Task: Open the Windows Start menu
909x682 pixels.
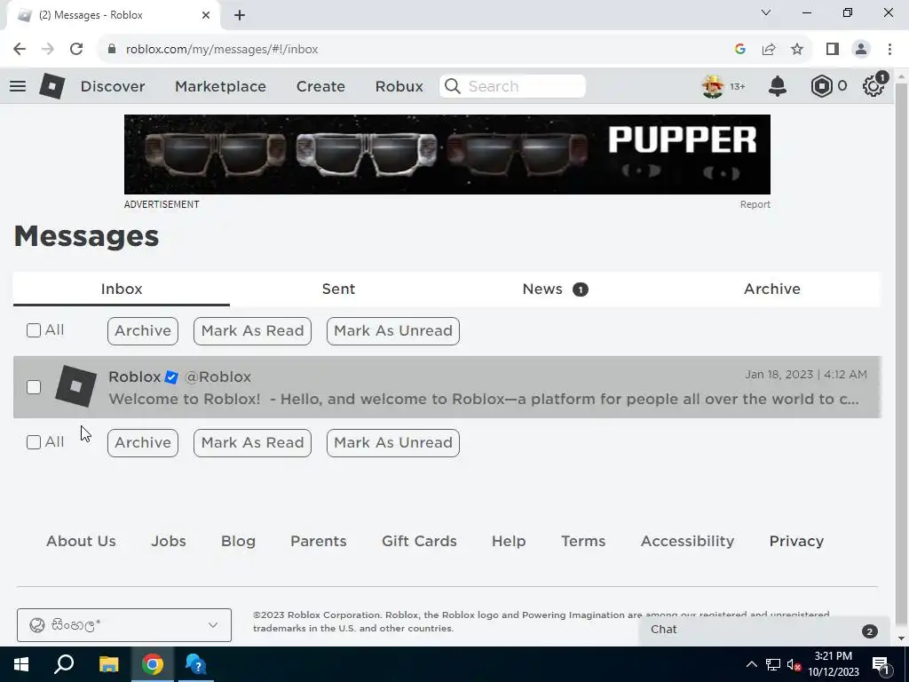Action: [x=21, y=664]
